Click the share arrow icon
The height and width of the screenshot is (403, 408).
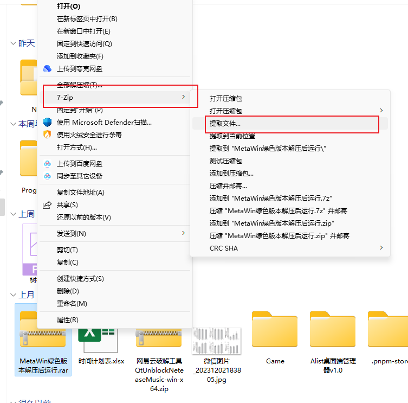tap(47, 205)
